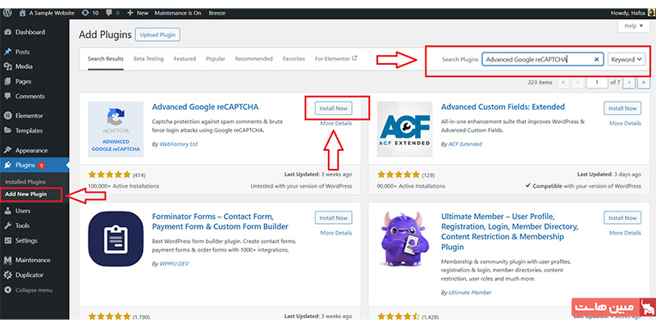Screen dimensions: 656x328
Task: Click Forminator Forms clipboard thumbnail
Action: click(x=116, y=239)
